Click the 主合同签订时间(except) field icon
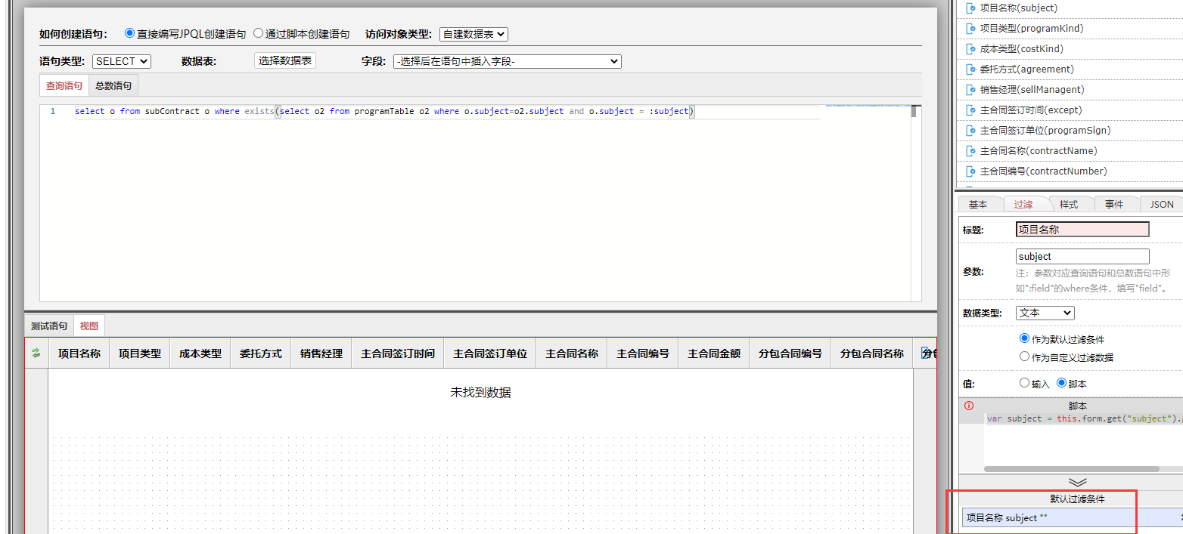 [970, 110]
